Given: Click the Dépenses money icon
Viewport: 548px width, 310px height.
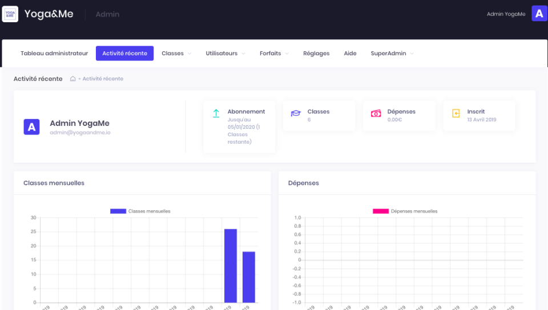Looking at the screenshot, I should [x=376, y=113].
